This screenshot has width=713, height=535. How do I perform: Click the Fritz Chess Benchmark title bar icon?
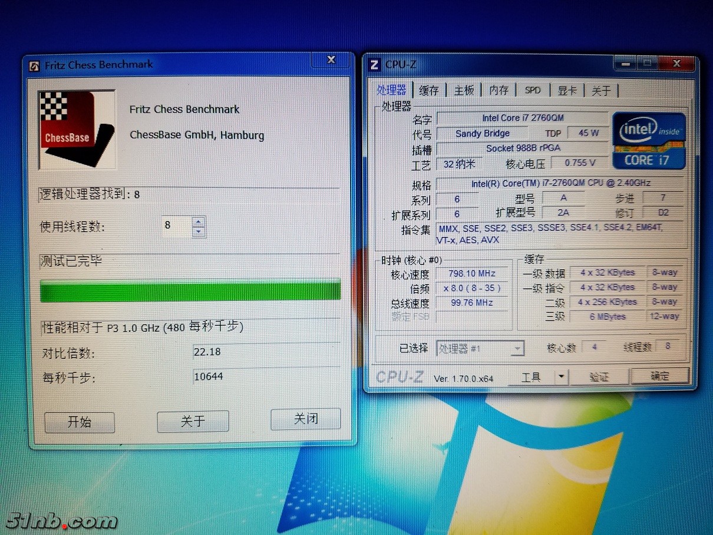pyautogui.click(x=35, y=65)
